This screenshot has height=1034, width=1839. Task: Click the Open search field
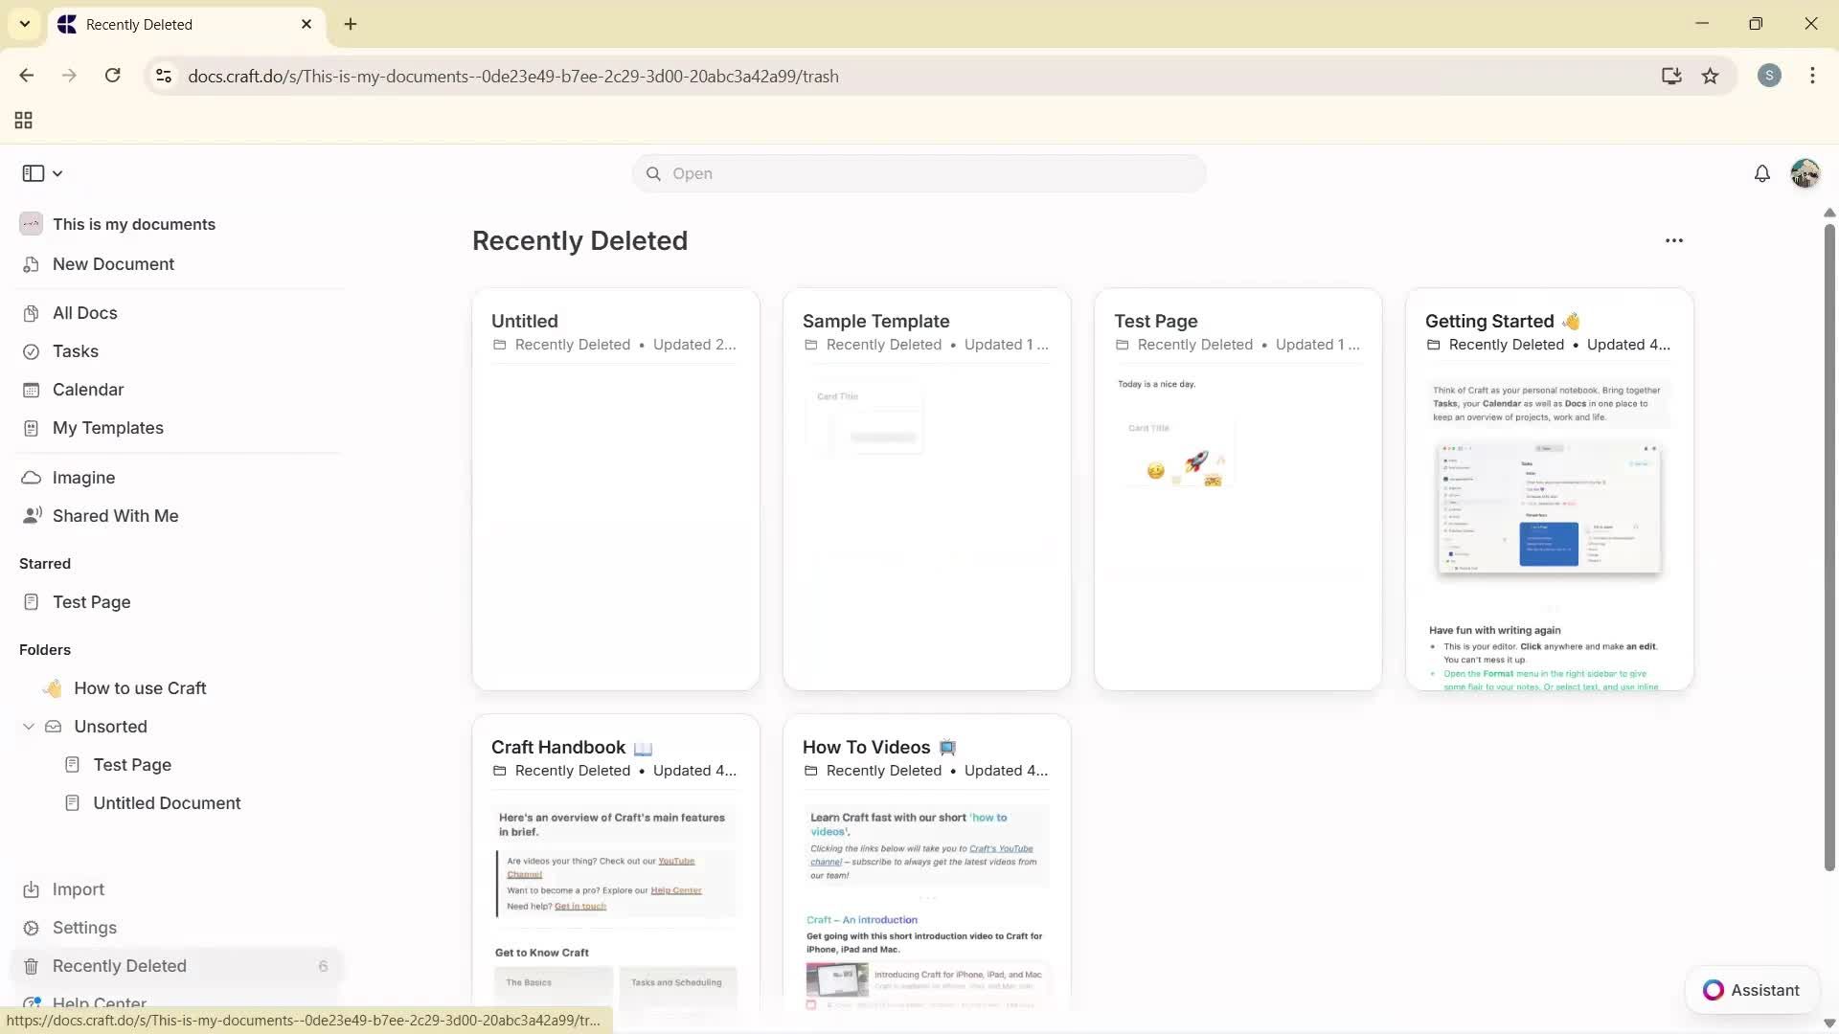(x=917, y=173)
